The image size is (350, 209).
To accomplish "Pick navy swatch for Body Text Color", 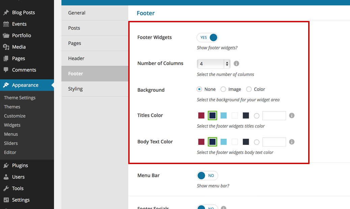I will tap(213, 142).
